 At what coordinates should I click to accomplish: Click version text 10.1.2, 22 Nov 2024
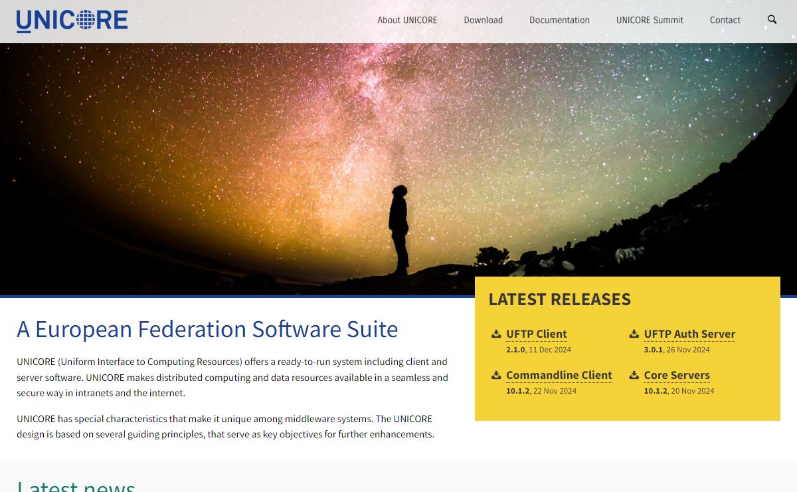pos(541,391)
